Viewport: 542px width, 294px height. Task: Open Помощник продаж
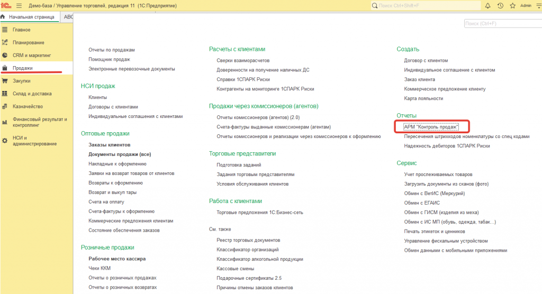click(109, 59)
